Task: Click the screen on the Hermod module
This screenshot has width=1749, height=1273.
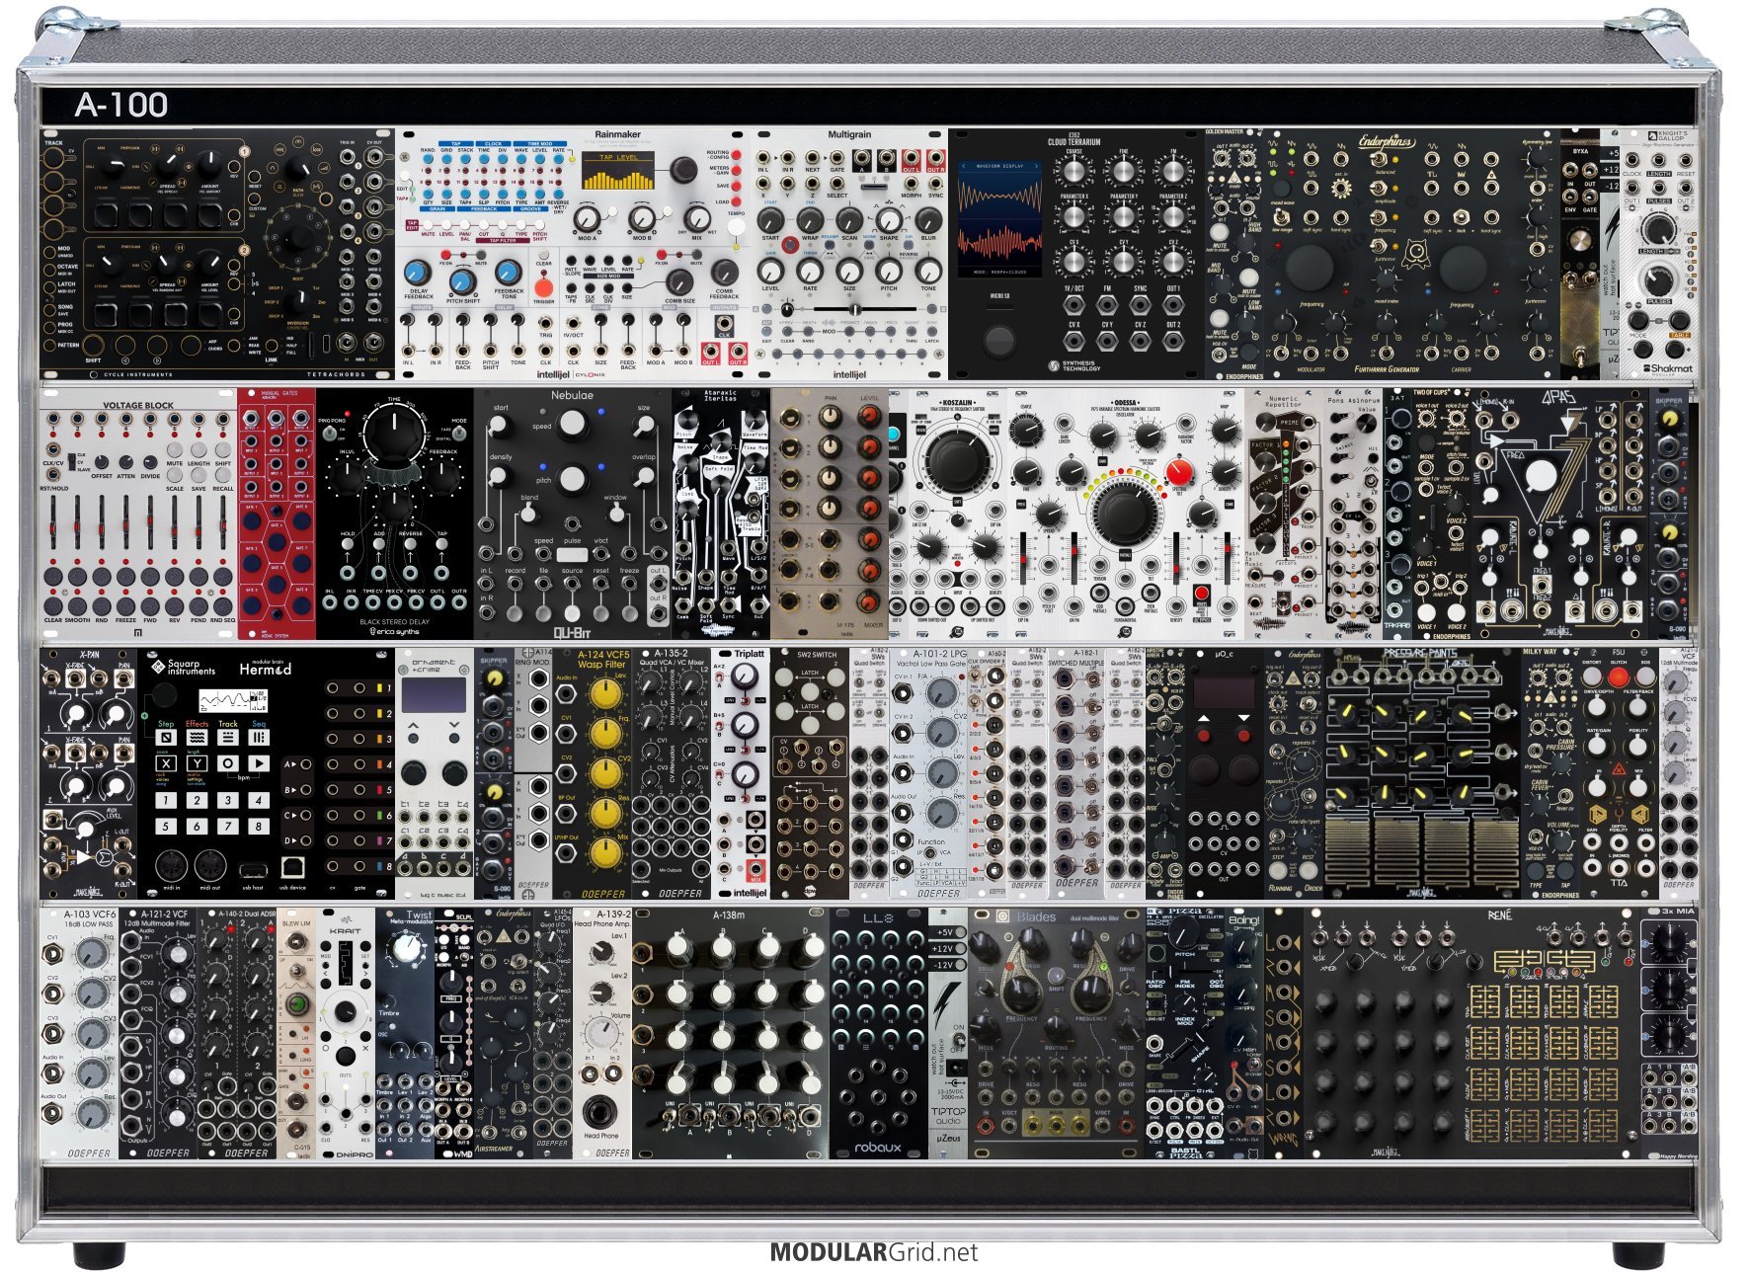Action: (231, 701)
